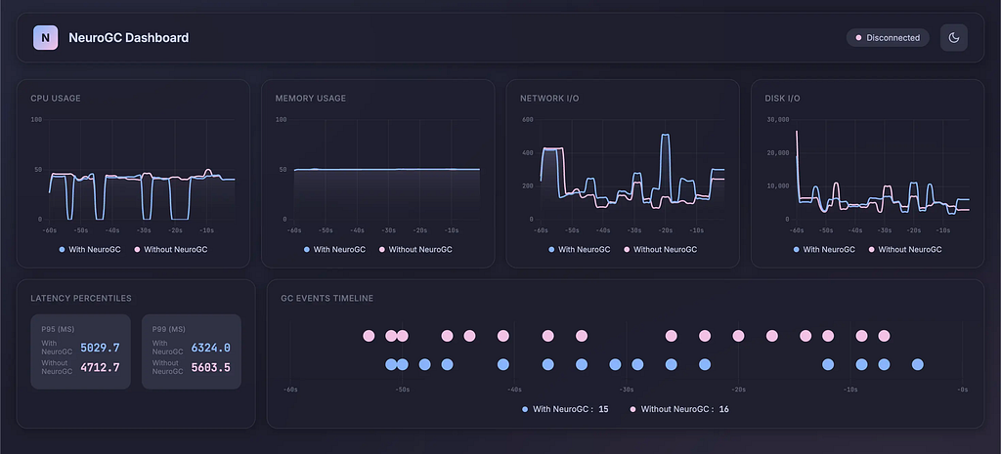Toggle dark mode with the moon icon
Image resolution: width=1001 pixels, height=454 pixels.
[954, 38]
